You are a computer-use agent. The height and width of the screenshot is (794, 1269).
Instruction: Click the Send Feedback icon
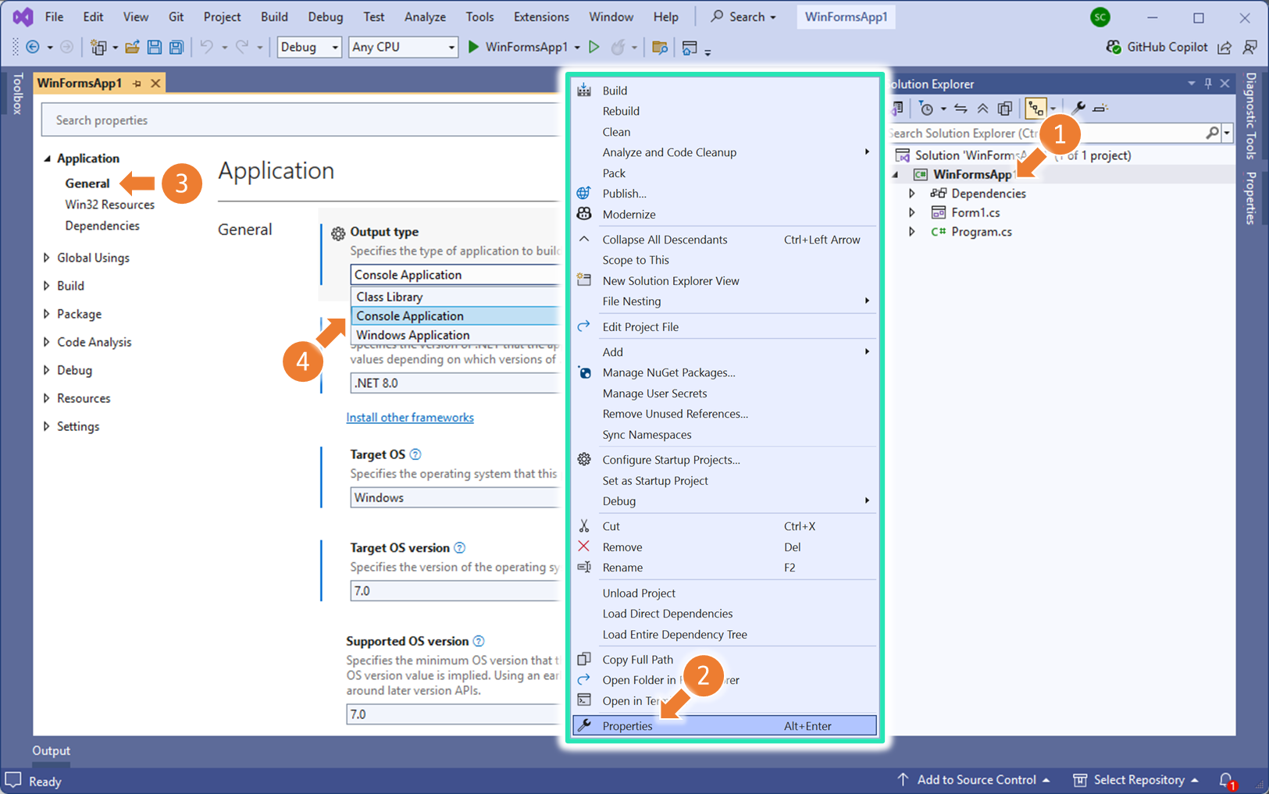(1250, 48)
